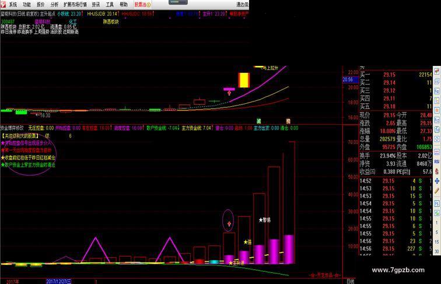Click the stock code 300487
The height and width of the screenshot is (284, 441).
(x=8, y=22)
